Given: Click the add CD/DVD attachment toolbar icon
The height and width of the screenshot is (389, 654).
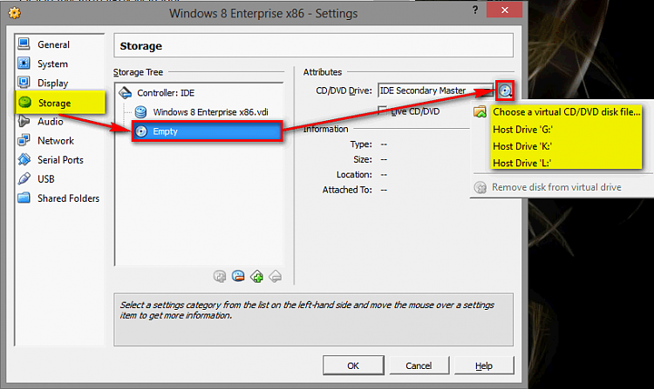Looking at the screenshot, I should pos(220,276).
